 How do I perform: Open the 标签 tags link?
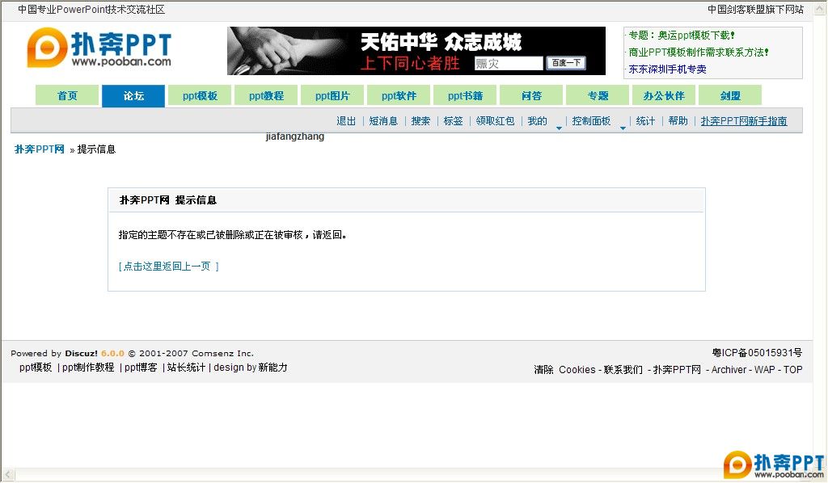tap(453, 121)
